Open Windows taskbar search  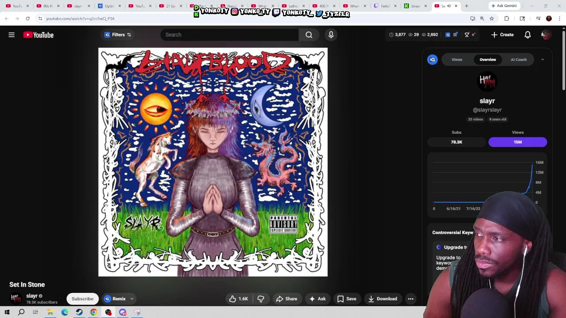21,312
